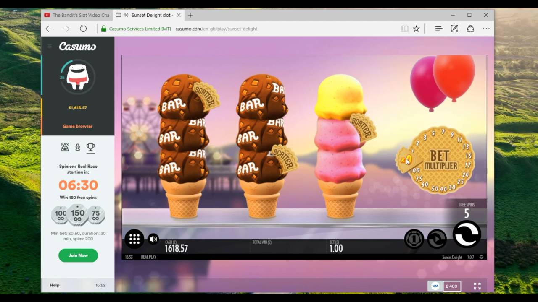Hit the big spin button

pyautogui.click(x=467, y=234)
